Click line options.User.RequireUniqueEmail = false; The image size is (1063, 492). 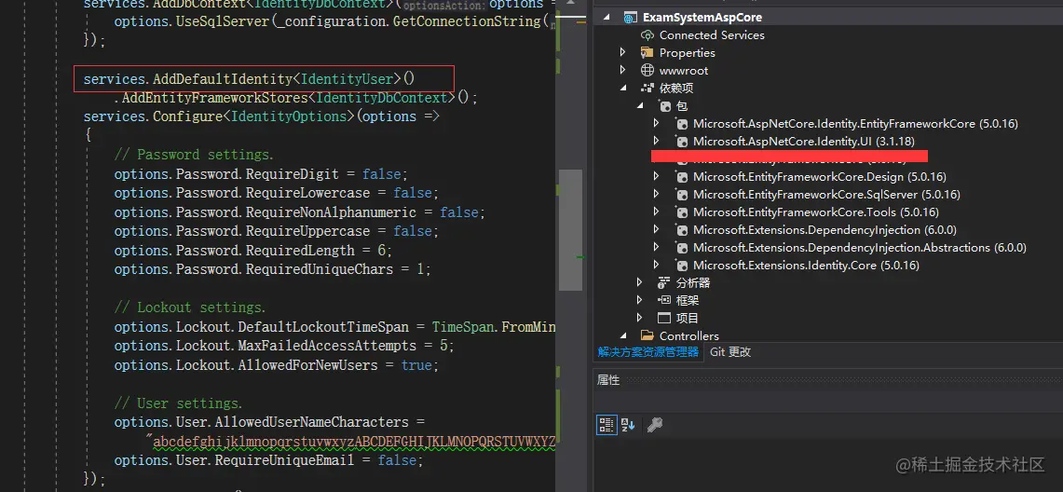tap(269, 461)
